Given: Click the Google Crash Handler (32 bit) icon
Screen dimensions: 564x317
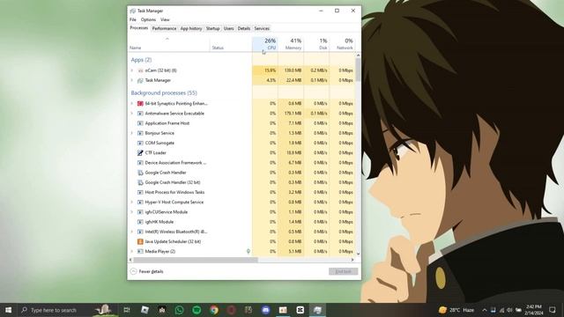Looking at the screenshot, I should pos(140,182).
